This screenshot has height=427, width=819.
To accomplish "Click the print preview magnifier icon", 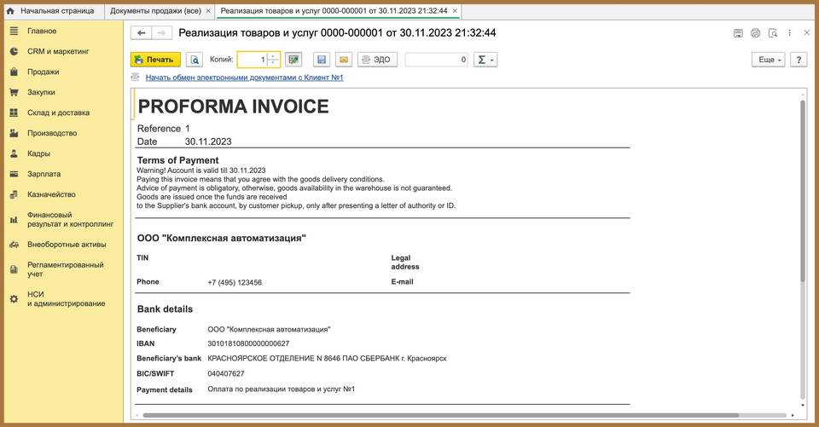I will point(195,60).
